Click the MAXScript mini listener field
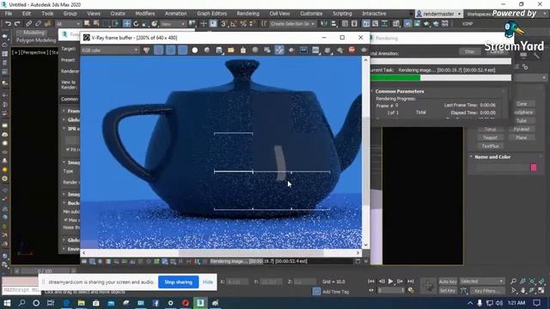This screenshot has height=309, width=550. point(21,290)
